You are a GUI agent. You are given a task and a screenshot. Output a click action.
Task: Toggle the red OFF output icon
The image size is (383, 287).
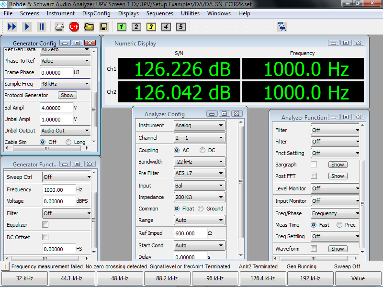point(74,27)
